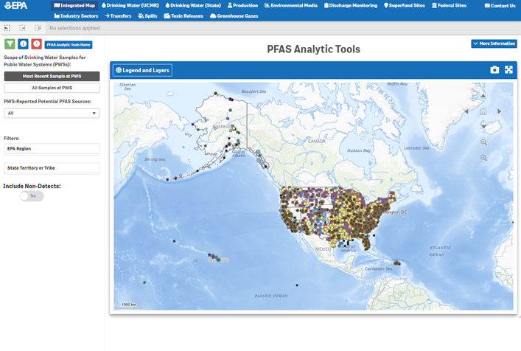
Task: Open Drinking Water (State) tab
Action: click(193, 5)
